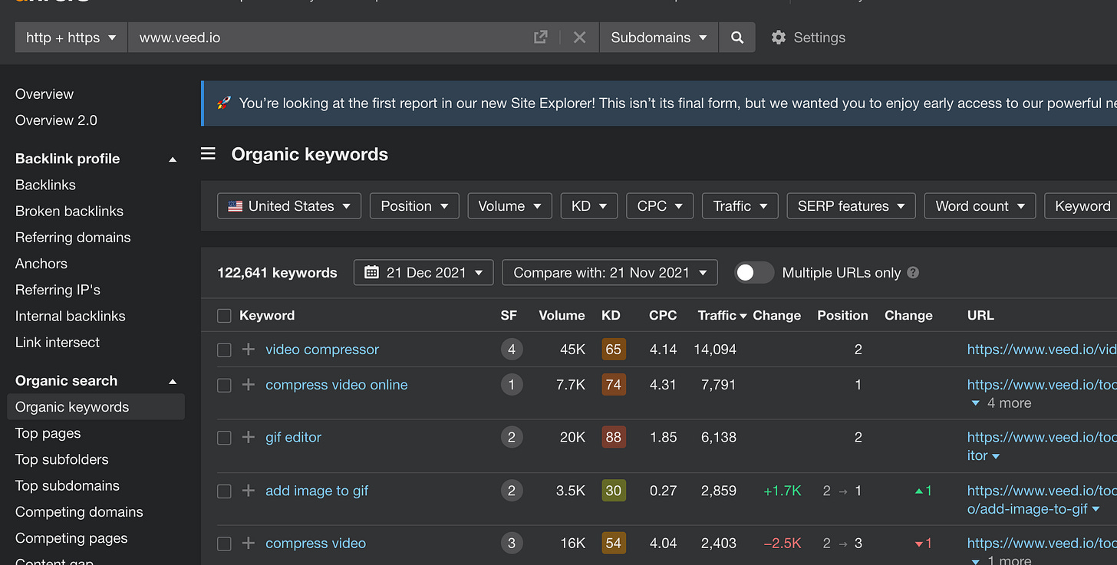The image size is (1117, 565).
Task: Open the Subdomains mode dropdown
Action: tap(658, 38)
